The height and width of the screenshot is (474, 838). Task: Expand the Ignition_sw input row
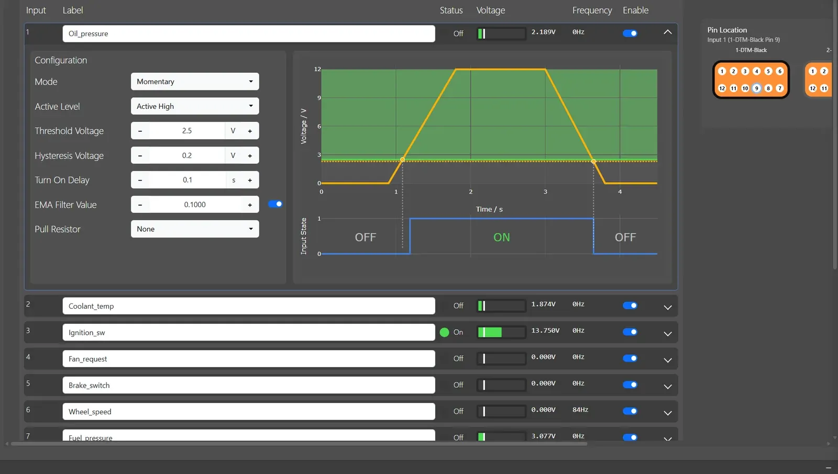coord(667,334)
